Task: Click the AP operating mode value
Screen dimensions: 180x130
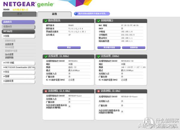Action: point(70,35)
